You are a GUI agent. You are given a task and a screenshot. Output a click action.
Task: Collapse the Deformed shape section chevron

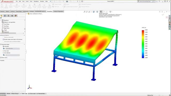coord(24,45)
